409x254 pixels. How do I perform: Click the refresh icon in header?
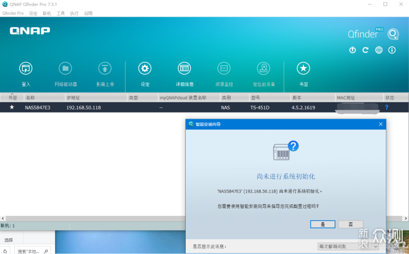(x=365, y=50)
